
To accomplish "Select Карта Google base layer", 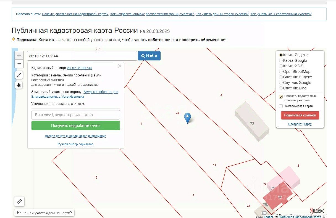I will (x=281, y=60).
